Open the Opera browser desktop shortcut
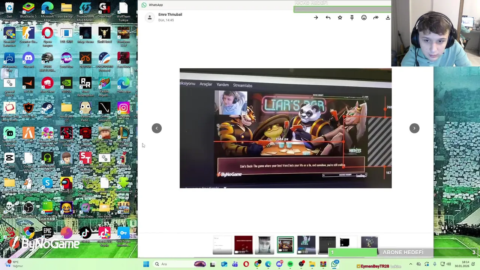 point(47,37)
